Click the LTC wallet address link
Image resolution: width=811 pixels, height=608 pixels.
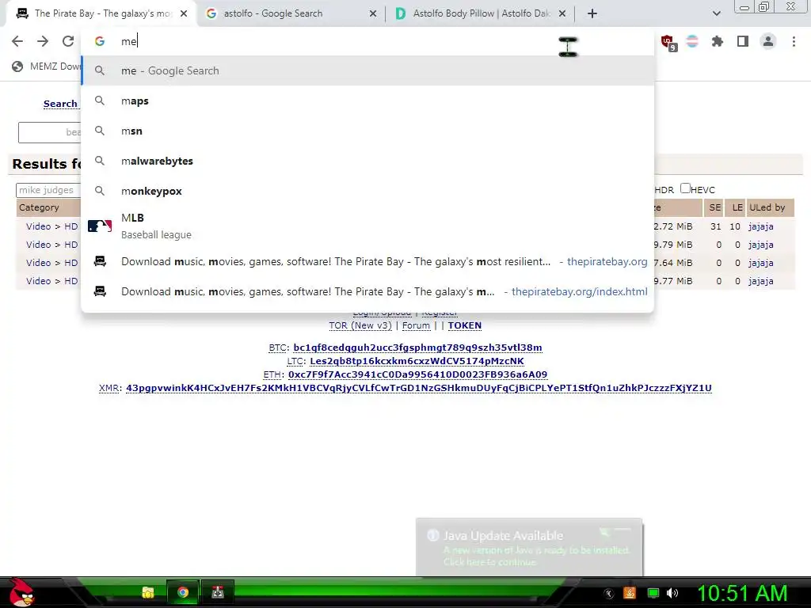pos(417,361)
